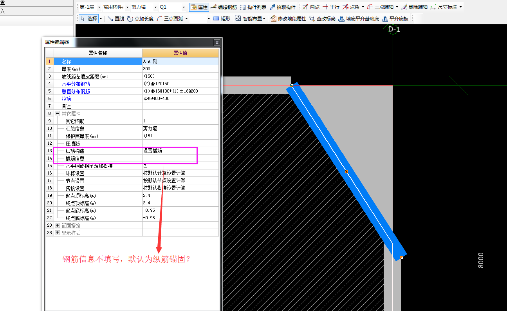Click the 水平分布钢筋 value cell
Image resolution: width=507 pixels, height=311 pixels.
pyautogui.click(x=180, y=84)
